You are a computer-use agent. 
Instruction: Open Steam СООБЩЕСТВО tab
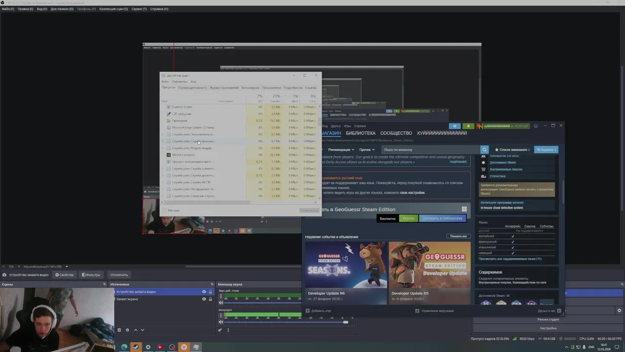pyautogui.click(x=396, y=133)
